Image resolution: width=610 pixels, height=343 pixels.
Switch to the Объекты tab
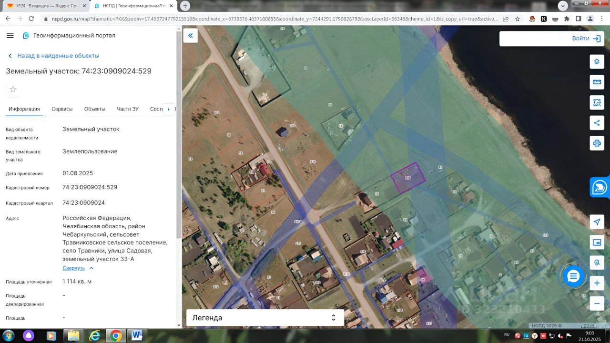(x=95, y=109)
